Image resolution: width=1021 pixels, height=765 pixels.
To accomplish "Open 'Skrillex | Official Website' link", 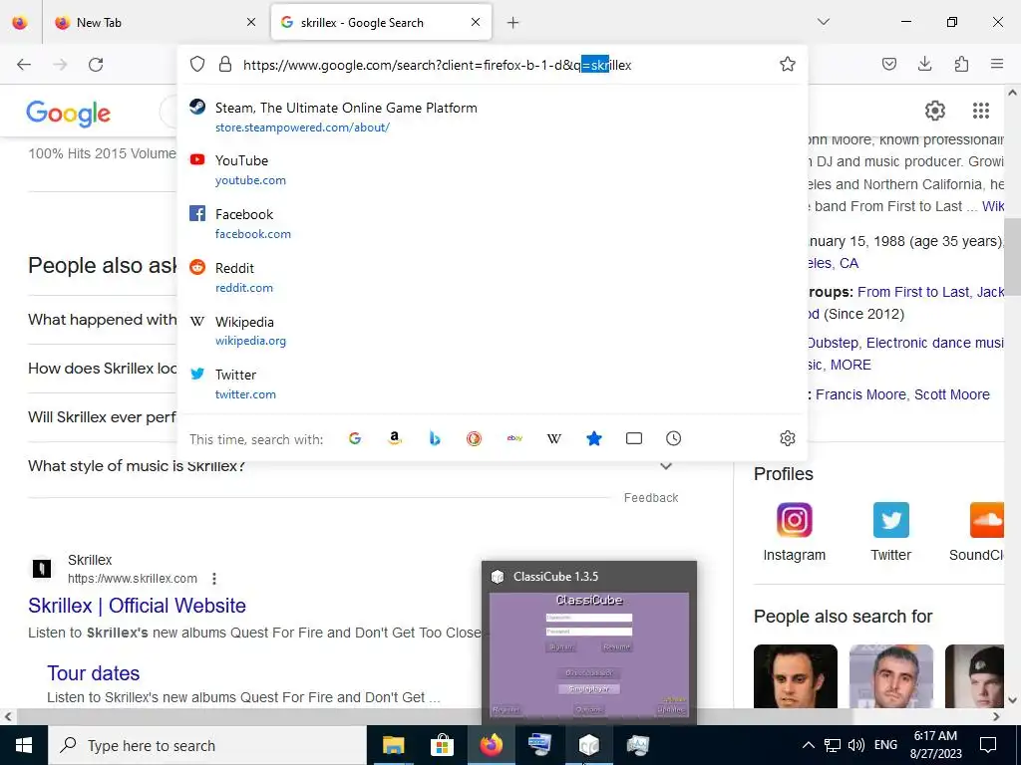I will [x=137, y=606].
